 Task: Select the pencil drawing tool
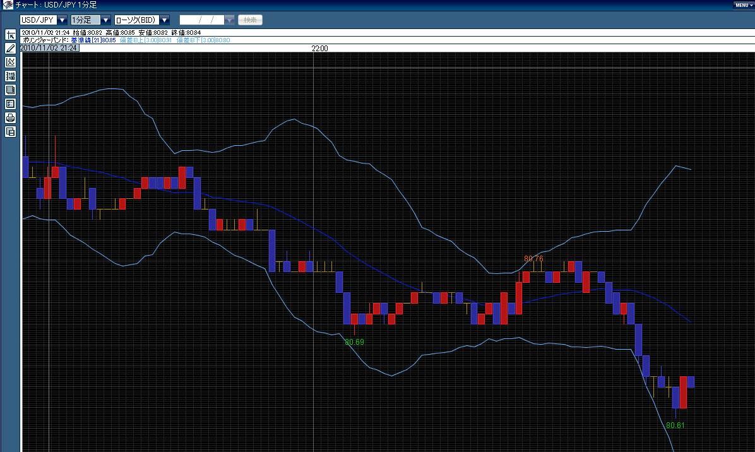pyautogui.click(x=10, y=48)
